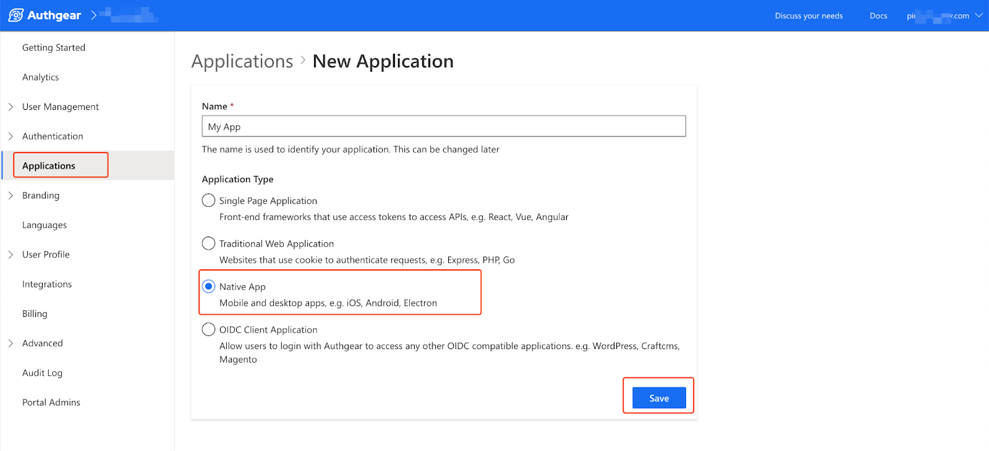
Task: Expand the Branding section arrow
Action: click(x=11, y=196)
